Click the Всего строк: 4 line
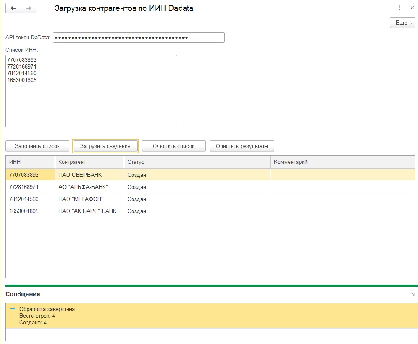Viewport: 418px width, 344px height. pos(37,316)
